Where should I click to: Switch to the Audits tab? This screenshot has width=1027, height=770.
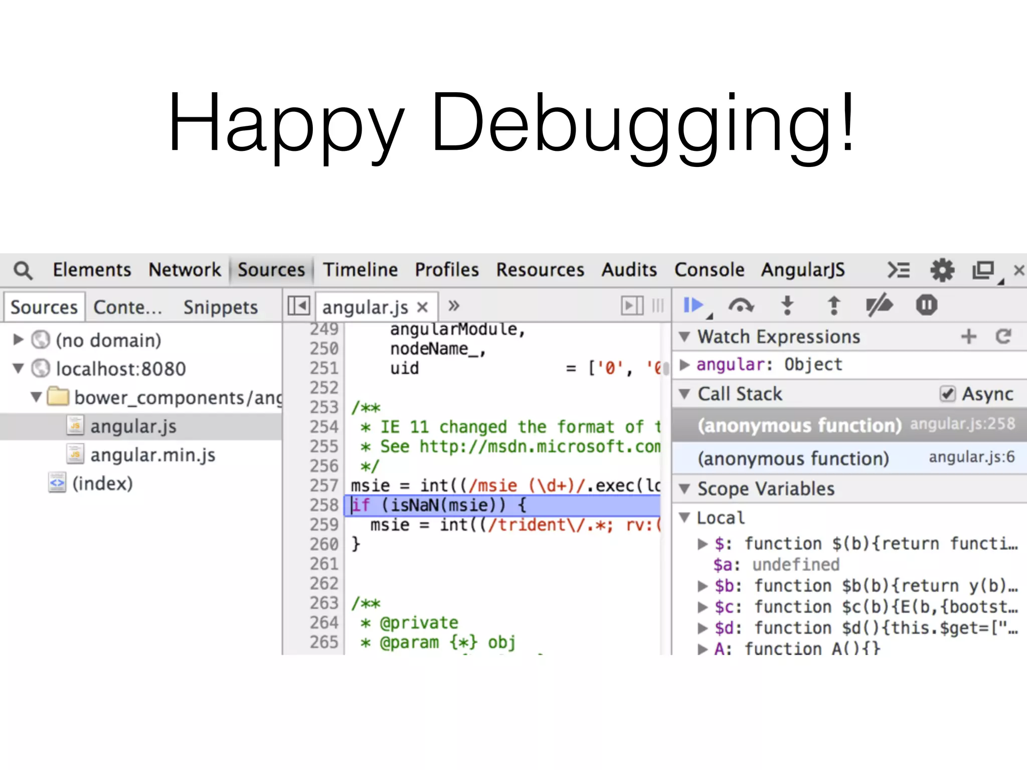tap(629, 270)
